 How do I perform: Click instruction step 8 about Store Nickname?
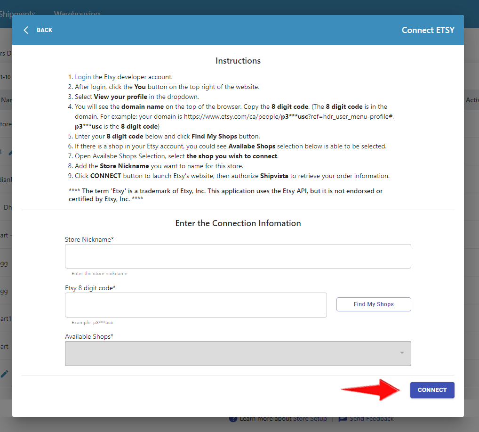tap(155, 166)
